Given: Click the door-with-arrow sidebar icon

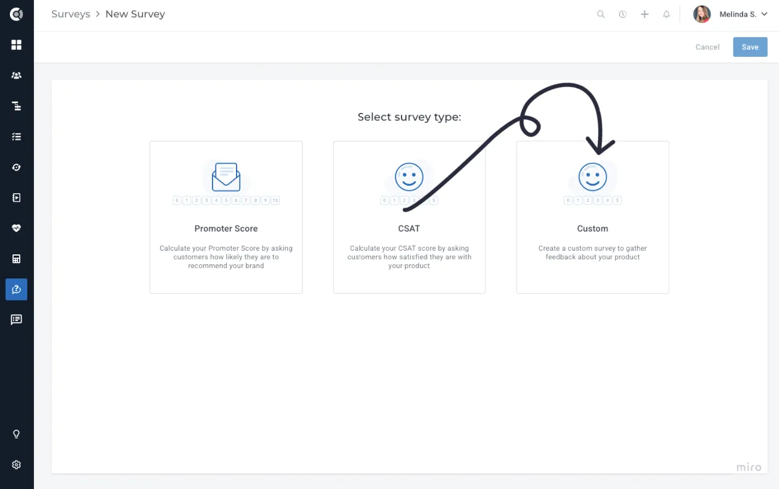Looking at the screenshot, I should click(17, 198).
